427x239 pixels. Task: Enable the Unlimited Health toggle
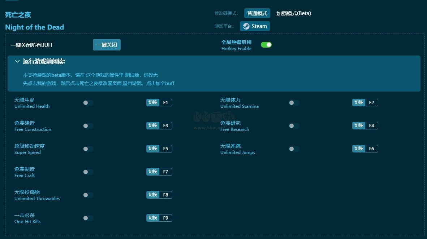pyautogui.click(x=88, y=103)
